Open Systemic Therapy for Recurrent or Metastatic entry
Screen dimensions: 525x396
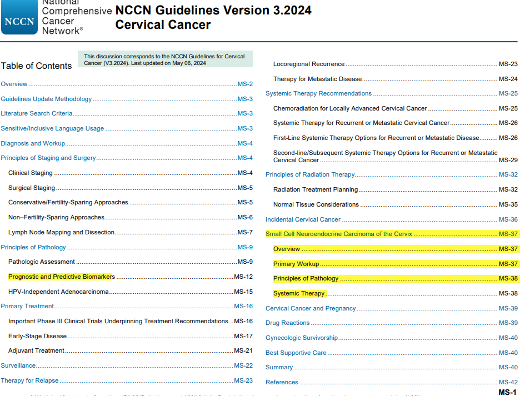(396, 123)
